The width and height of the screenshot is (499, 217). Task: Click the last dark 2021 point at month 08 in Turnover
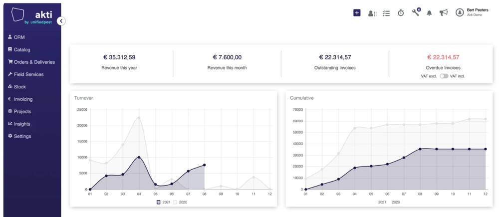coord(204,165)
